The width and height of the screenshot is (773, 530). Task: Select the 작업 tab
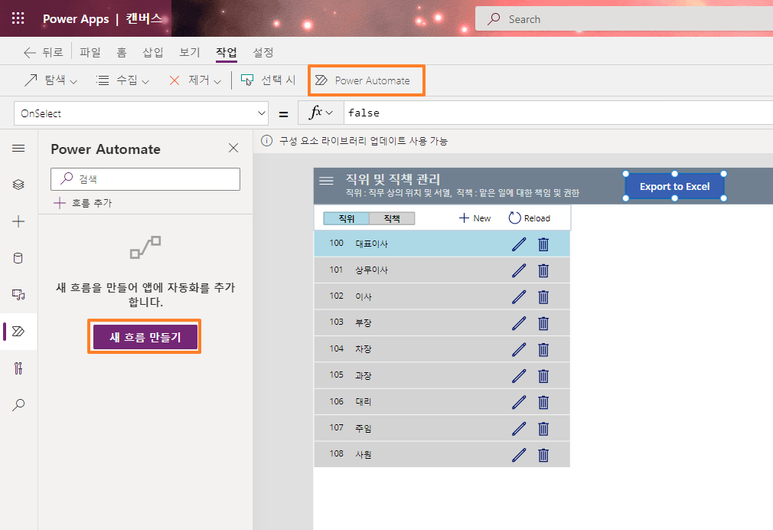(227, 52)
